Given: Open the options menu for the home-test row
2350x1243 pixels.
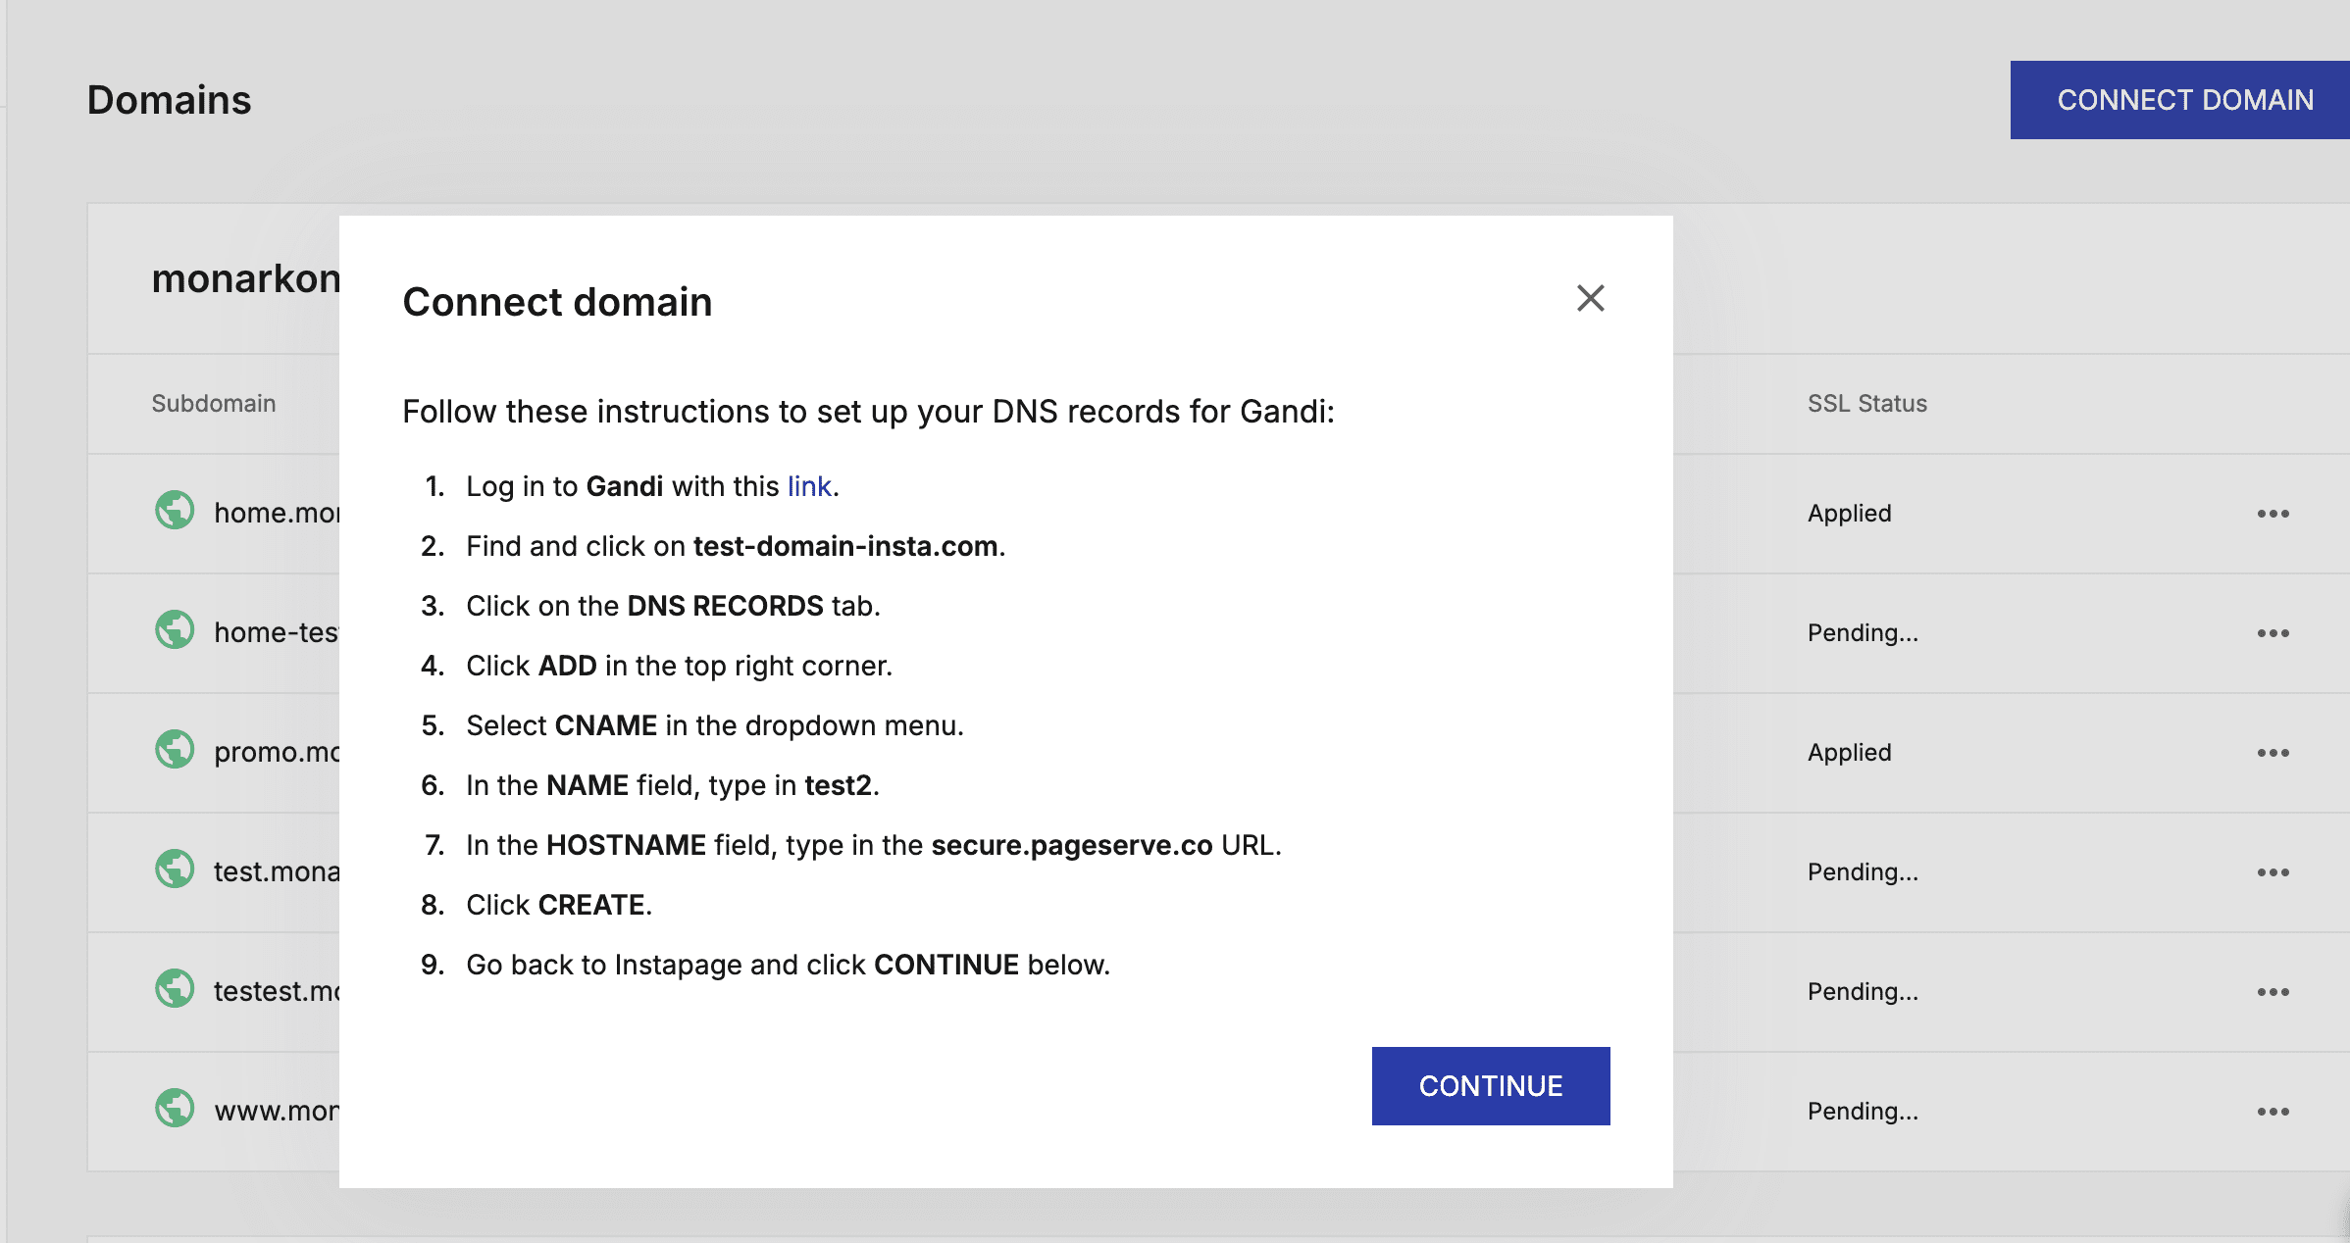Looking at the screenshot, I should click(2274, 632).
